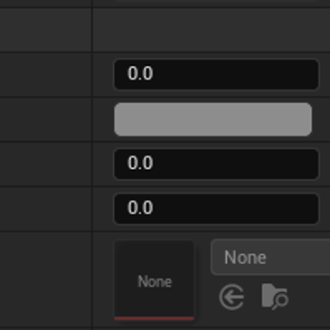Screen dimensions: 330x330
Task: Click the 0.0 field above the gray swatch
Action: coord(216,74)
